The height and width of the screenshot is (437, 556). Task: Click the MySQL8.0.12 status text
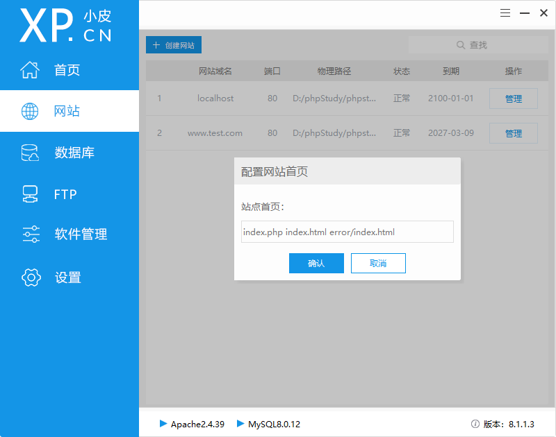click(x=274, y=424)
